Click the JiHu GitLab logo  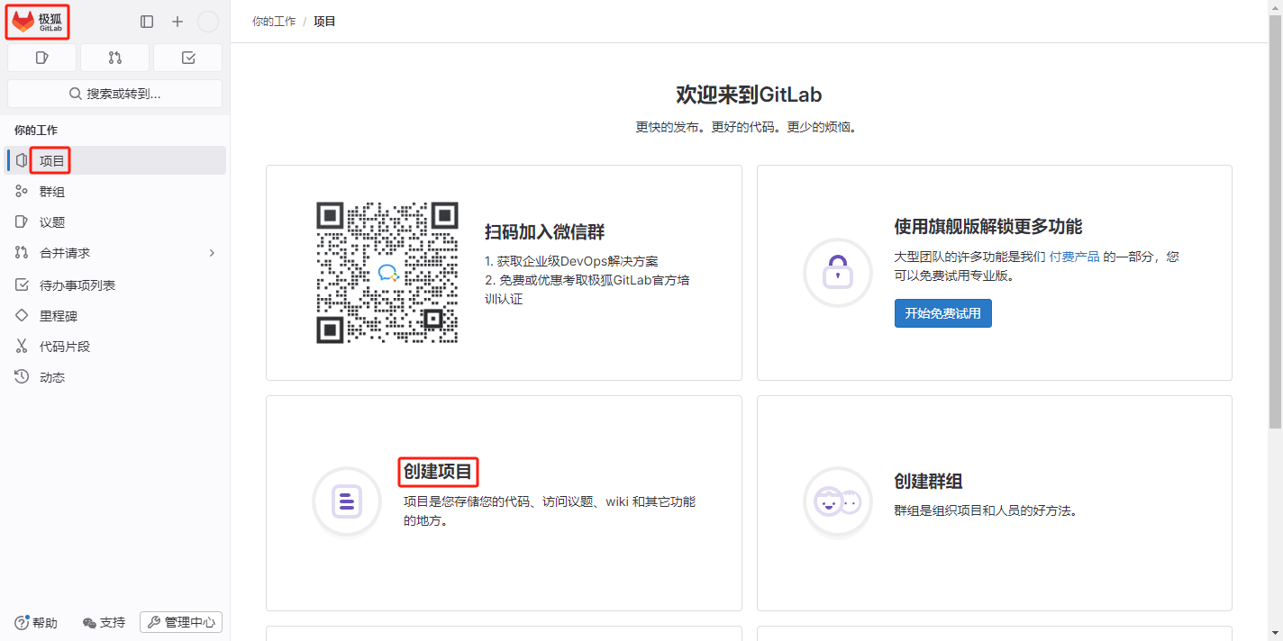pyautogui.click(x=38, y=22)
